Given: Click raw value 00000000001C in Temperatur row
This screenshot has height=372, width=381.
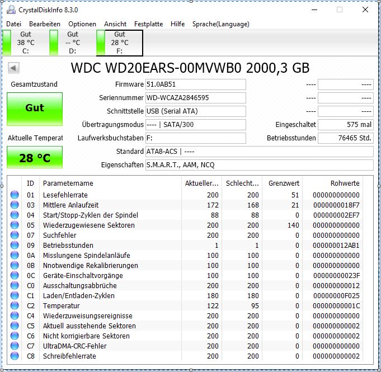Looking at the screenshot, I should [336, 306].
